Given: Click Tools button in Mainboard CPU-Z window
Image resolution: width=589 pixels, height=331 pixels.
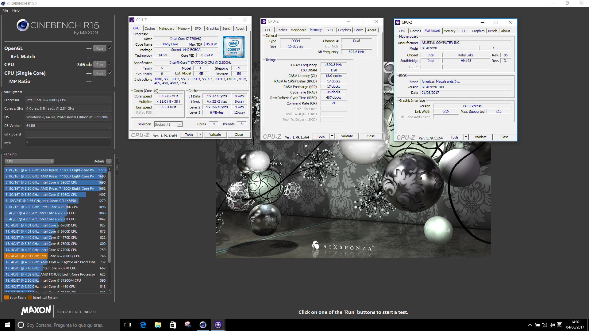Looking at the screenshot, I should pos(455,137).
